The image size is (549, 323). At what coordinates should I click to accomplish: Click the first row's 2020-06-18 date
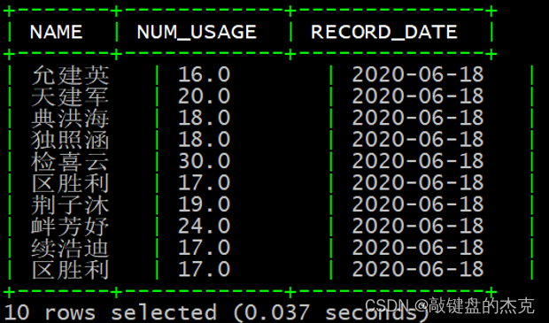pos(418,75)
